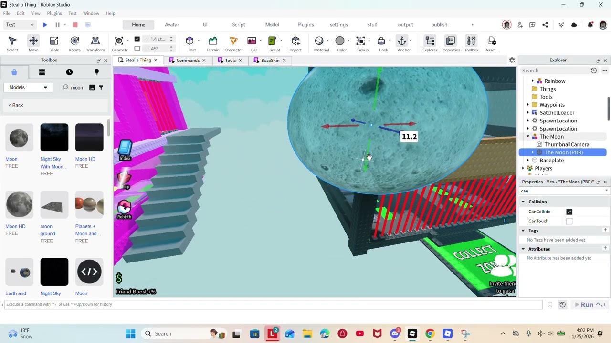The width and height of the screenshot is (611, 343).
Task: Collapse The Moon tree node
Action: tap(528, 137)
